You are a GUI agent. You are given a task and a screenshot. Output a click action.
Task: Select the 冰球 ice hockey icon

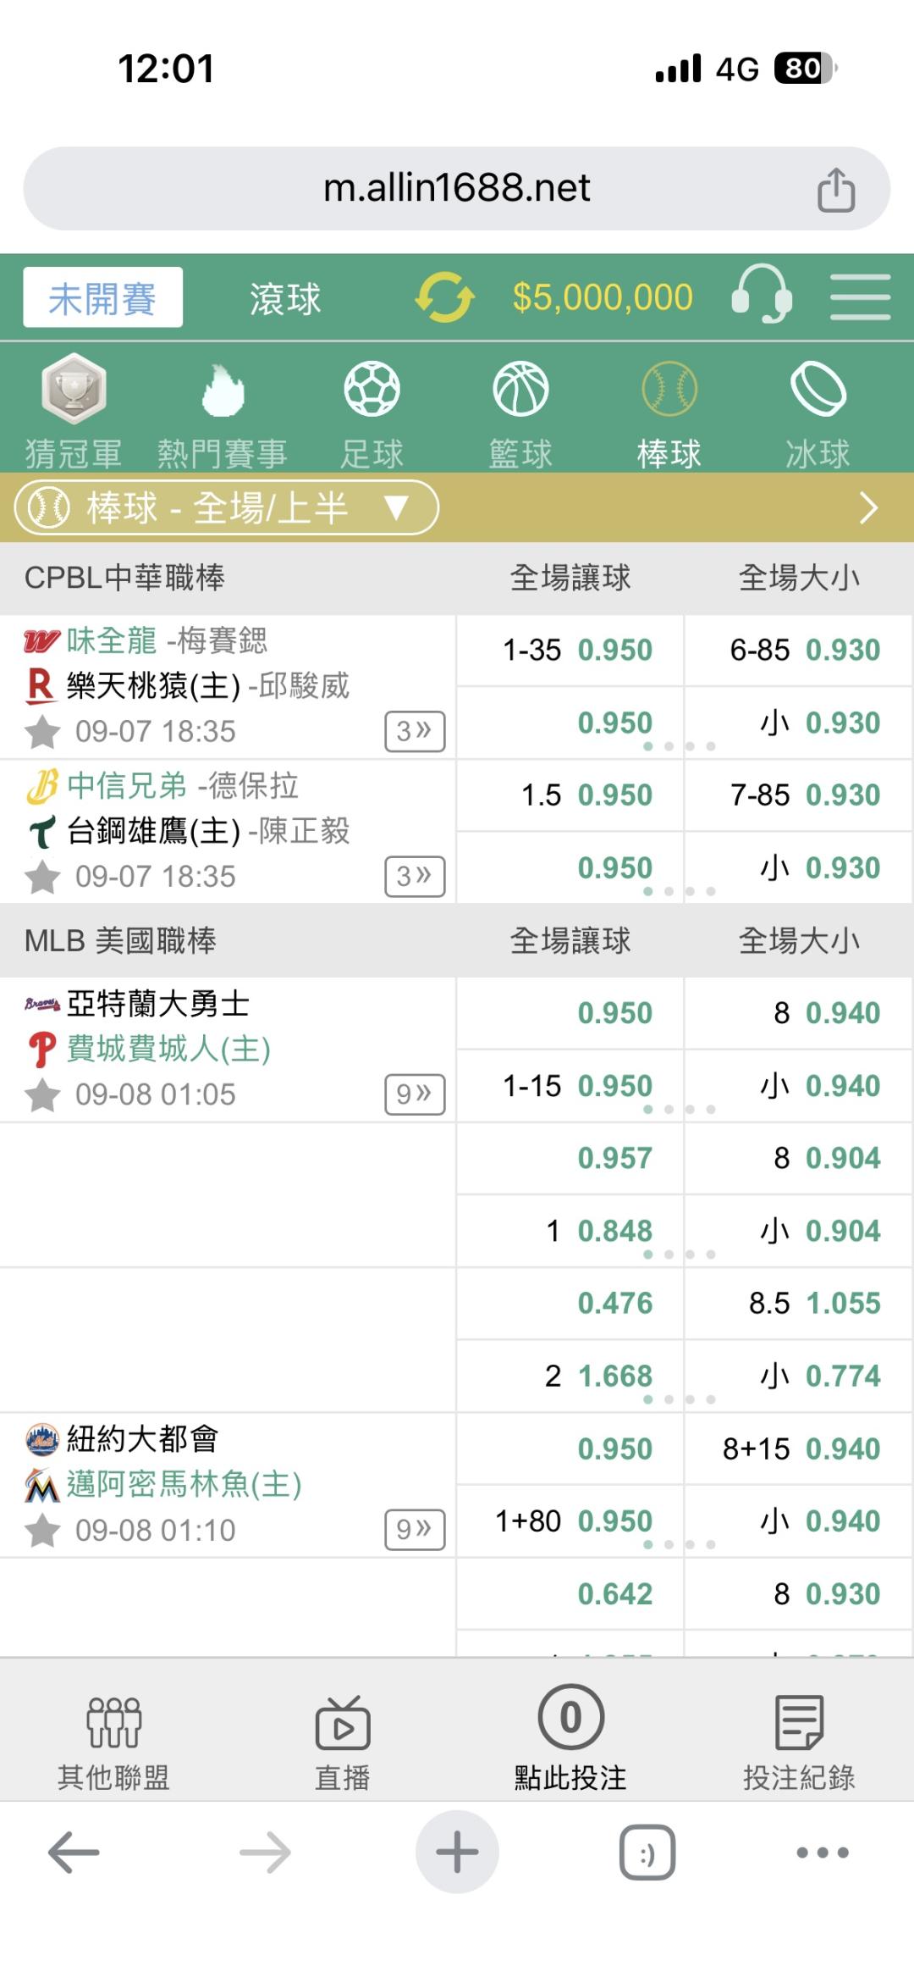point(818,389)
